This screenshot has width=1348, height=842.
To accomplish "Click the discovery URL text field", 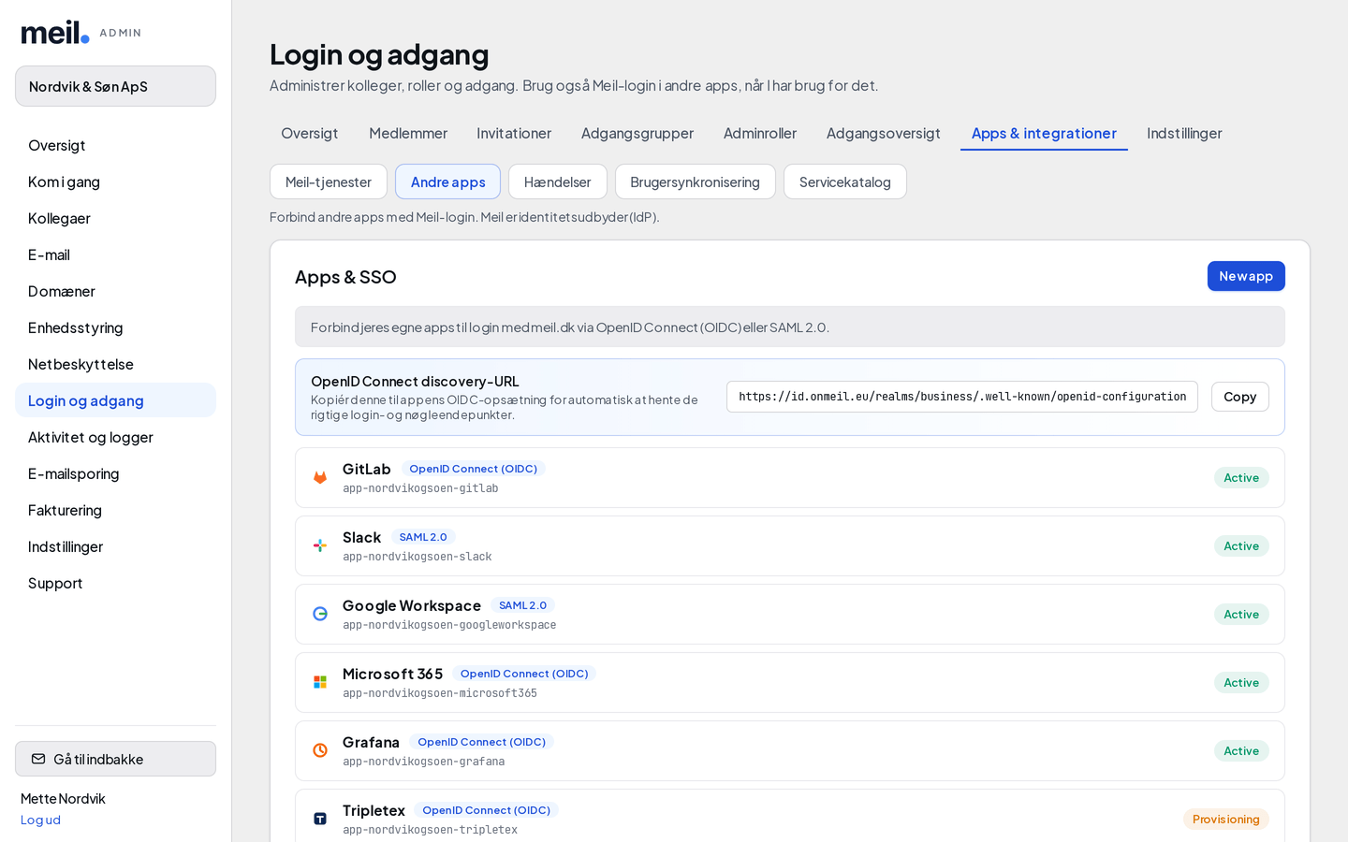I will 962,397.
